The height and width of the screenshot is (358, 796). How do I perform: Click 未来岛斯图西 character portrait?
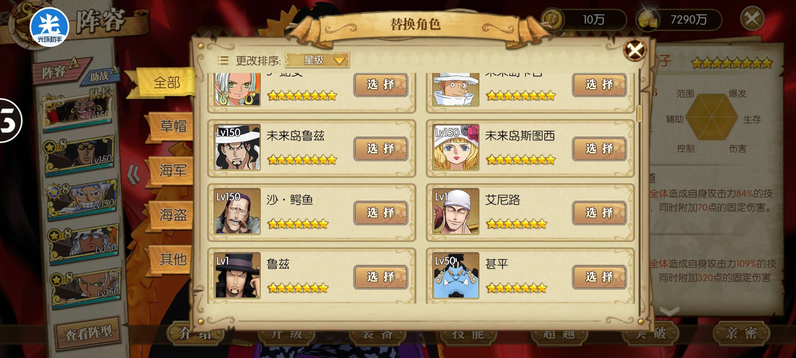pos(456,147)
